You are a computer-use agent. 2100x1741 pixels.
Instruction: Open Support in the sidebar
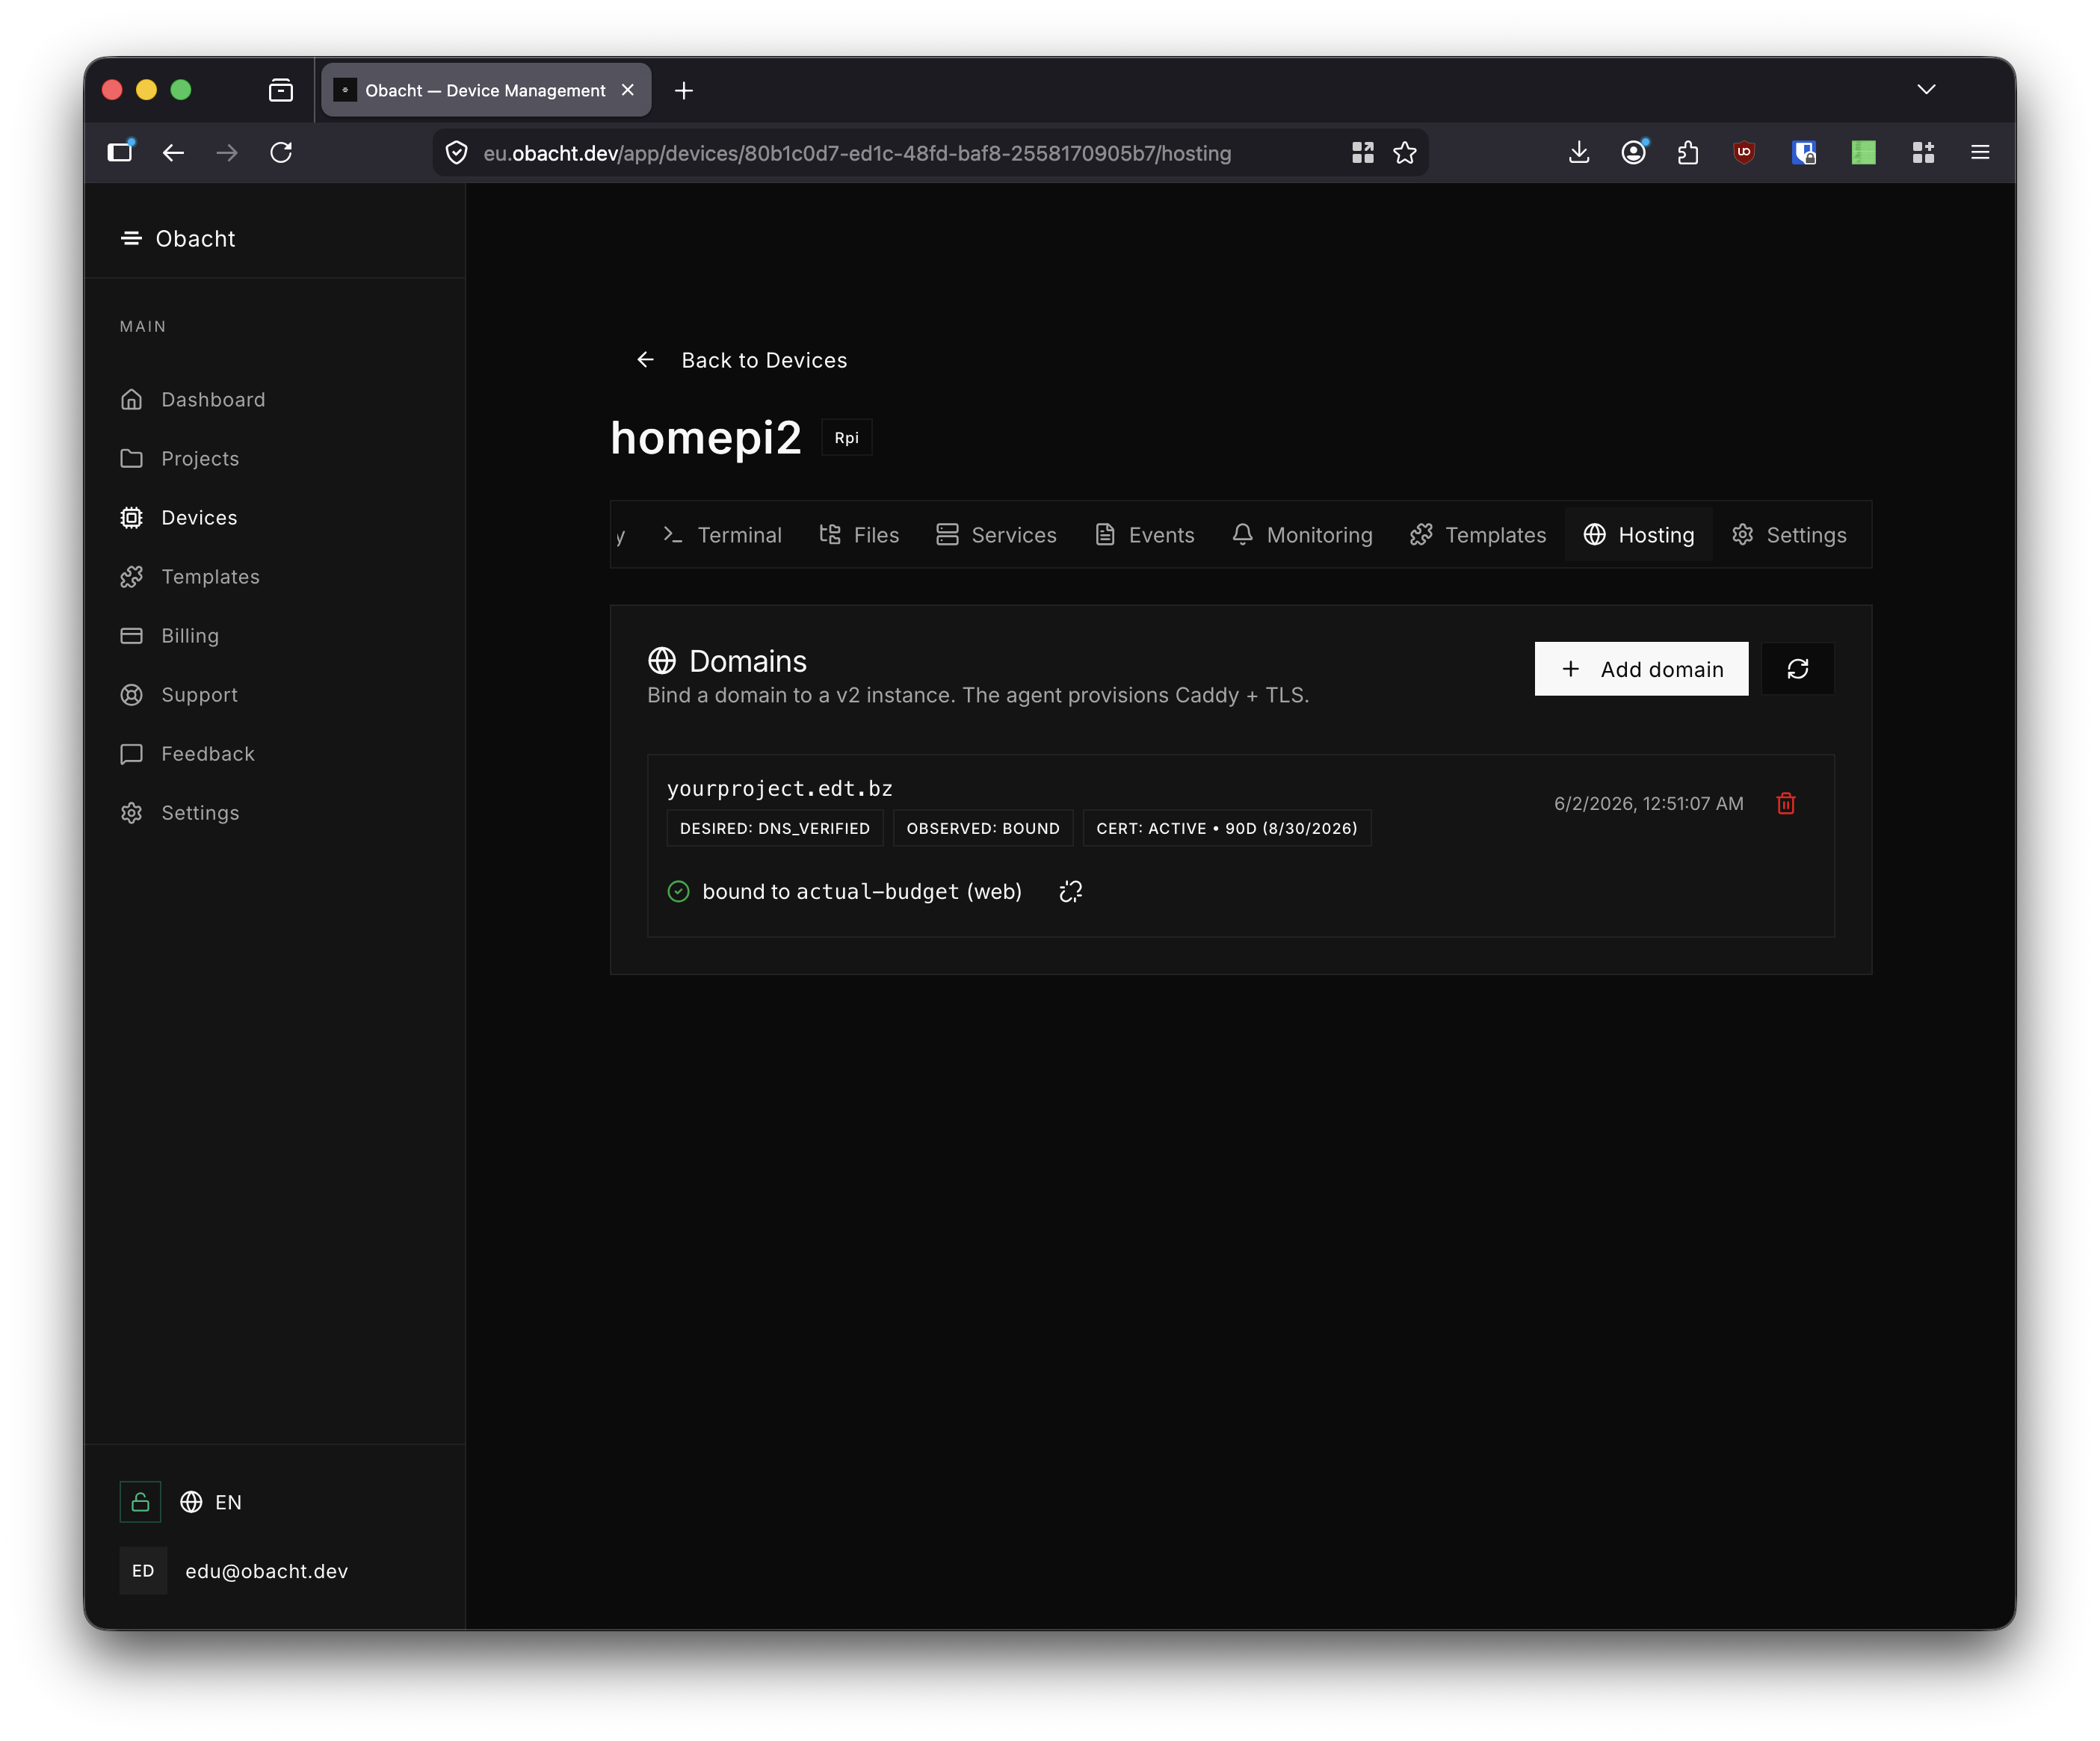178,694
